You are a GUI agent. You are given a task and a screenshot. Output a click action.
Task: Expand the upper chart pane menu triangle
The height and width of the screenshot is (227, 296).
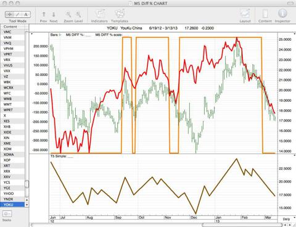[x=31, y=34]
